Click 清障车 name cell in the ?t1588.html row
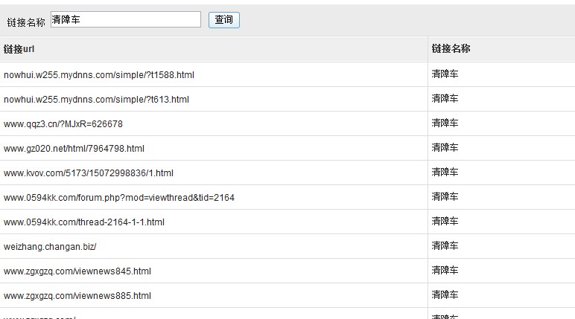 445,74
